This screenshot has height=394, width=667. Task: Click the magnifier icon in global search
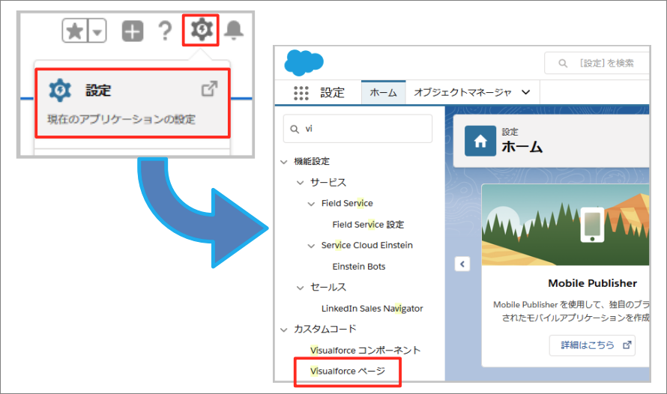(563, 64)
